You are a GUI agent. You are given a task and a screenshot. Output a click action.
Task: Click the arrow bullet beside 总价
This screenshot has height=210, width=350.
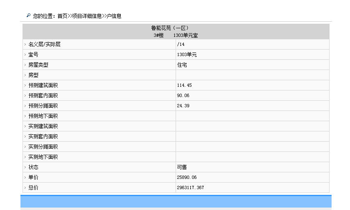pyautogui.click(x=25, y=188)
